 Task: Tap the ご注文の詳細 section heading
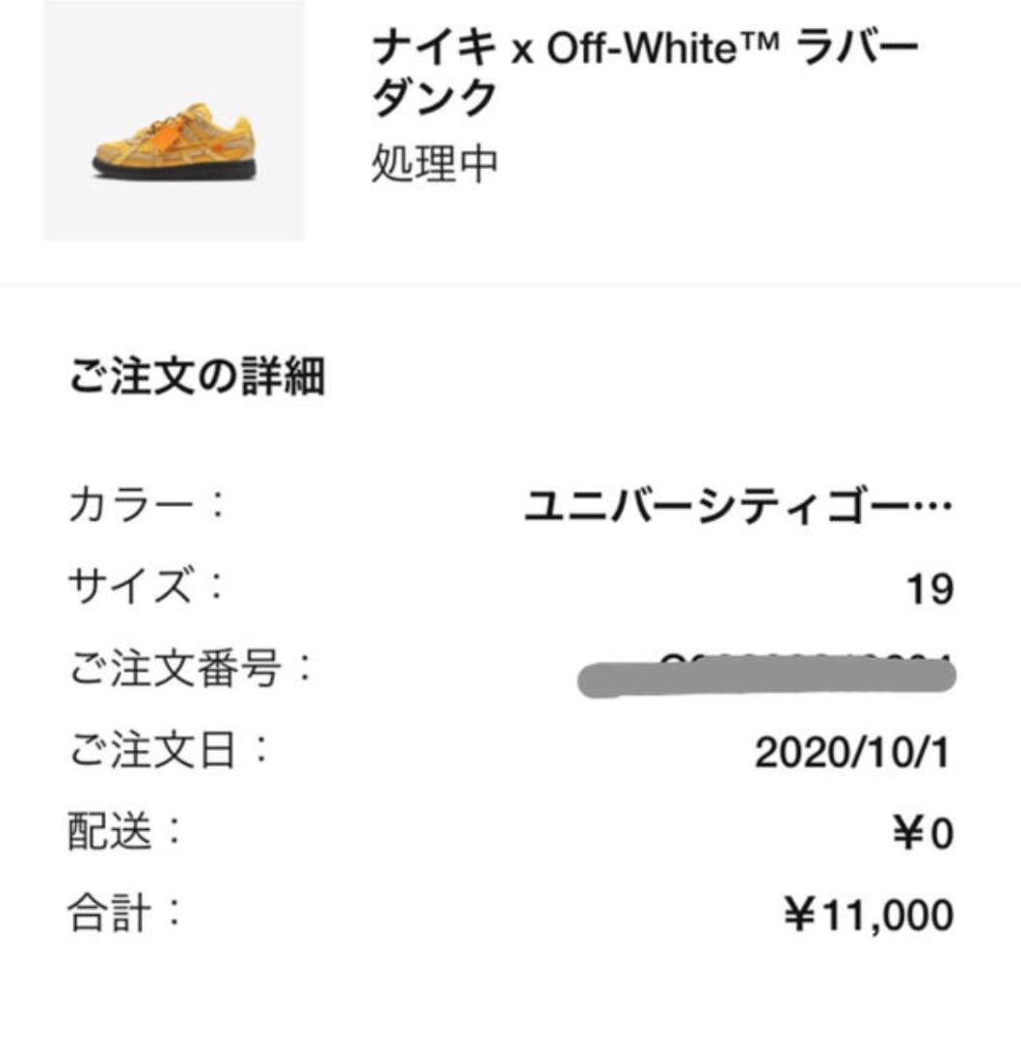198,376
